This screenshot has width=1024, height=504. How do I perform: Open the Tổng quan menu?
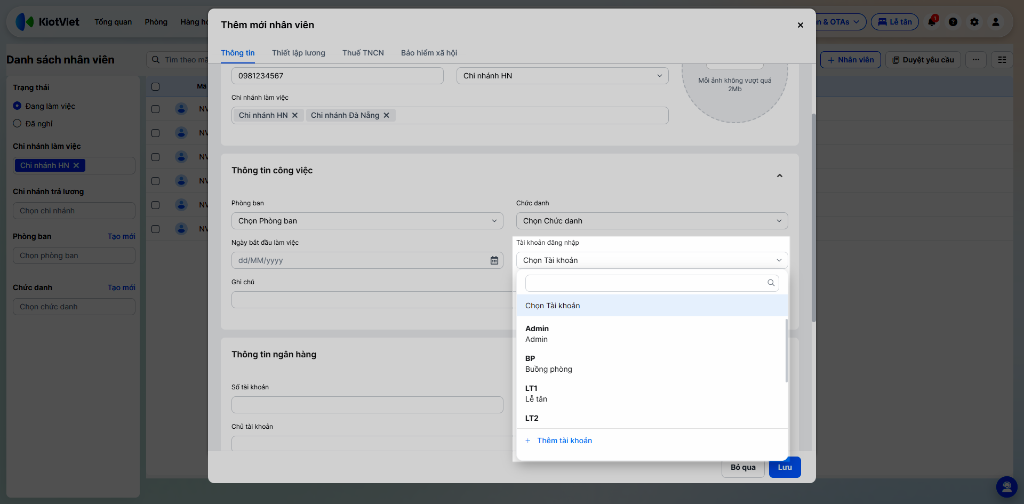(x=113, y=22)
